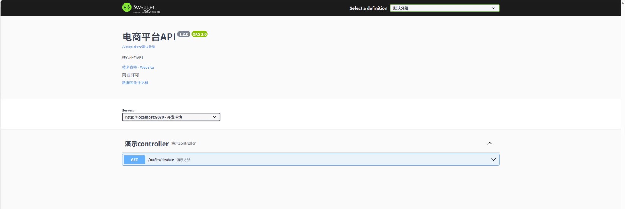Open the /v3/api-docs/默认分组 link
This screenshot has width=625, height=209.
click(138, 47)
